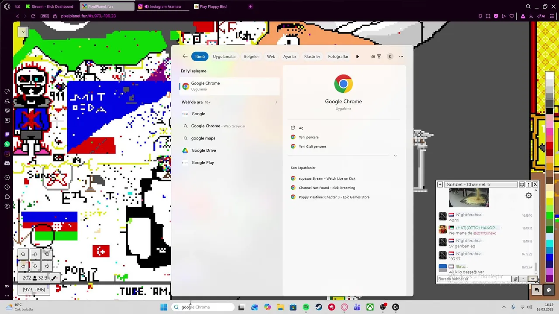Open Google Chrome best match result

(229, 86)
